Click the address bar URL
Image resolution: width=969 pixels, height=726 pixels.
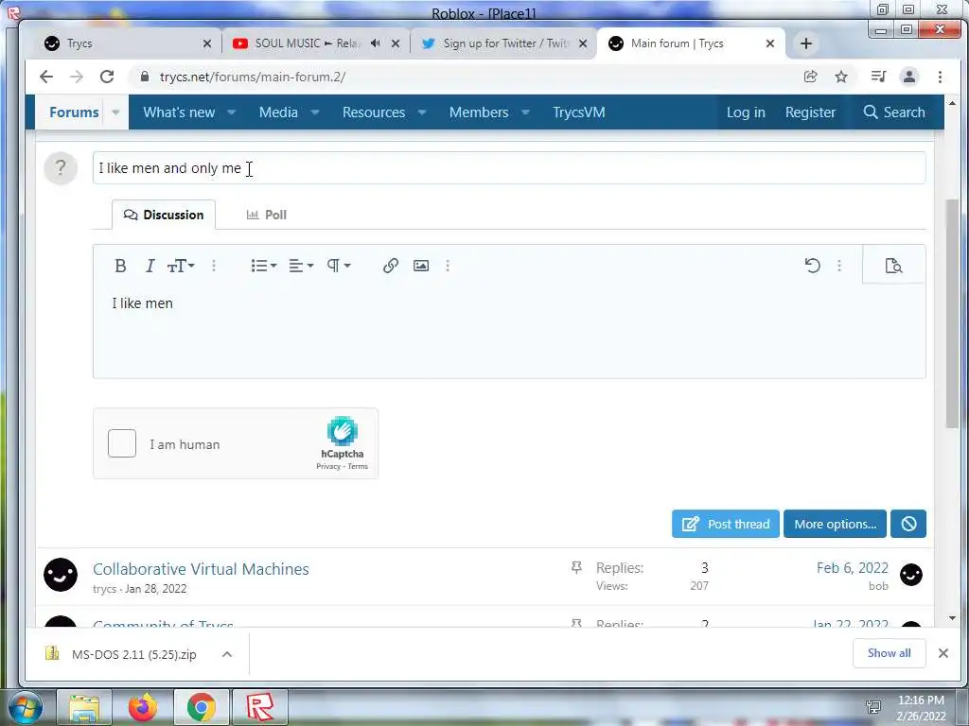tap(252, 78)
